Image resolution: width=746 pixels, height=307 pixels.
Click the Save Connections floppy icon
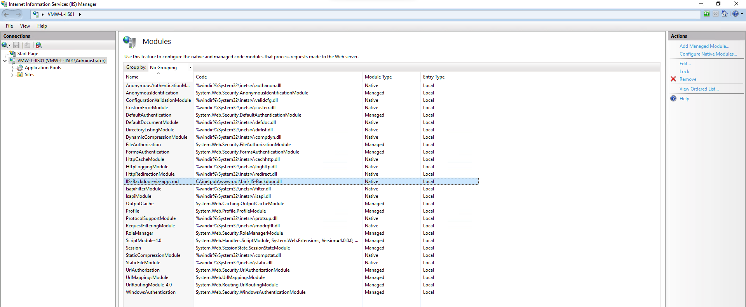coord(16,45)
